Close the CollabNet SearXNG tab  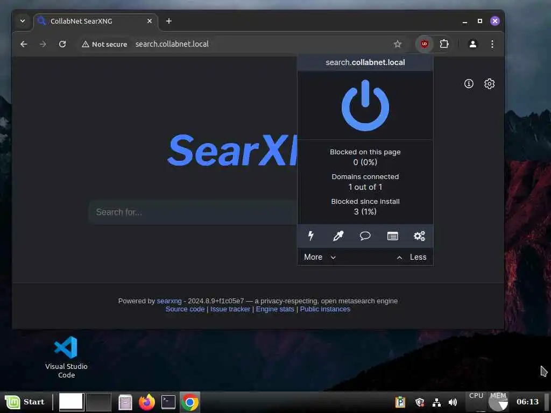[x=150, y=21]
